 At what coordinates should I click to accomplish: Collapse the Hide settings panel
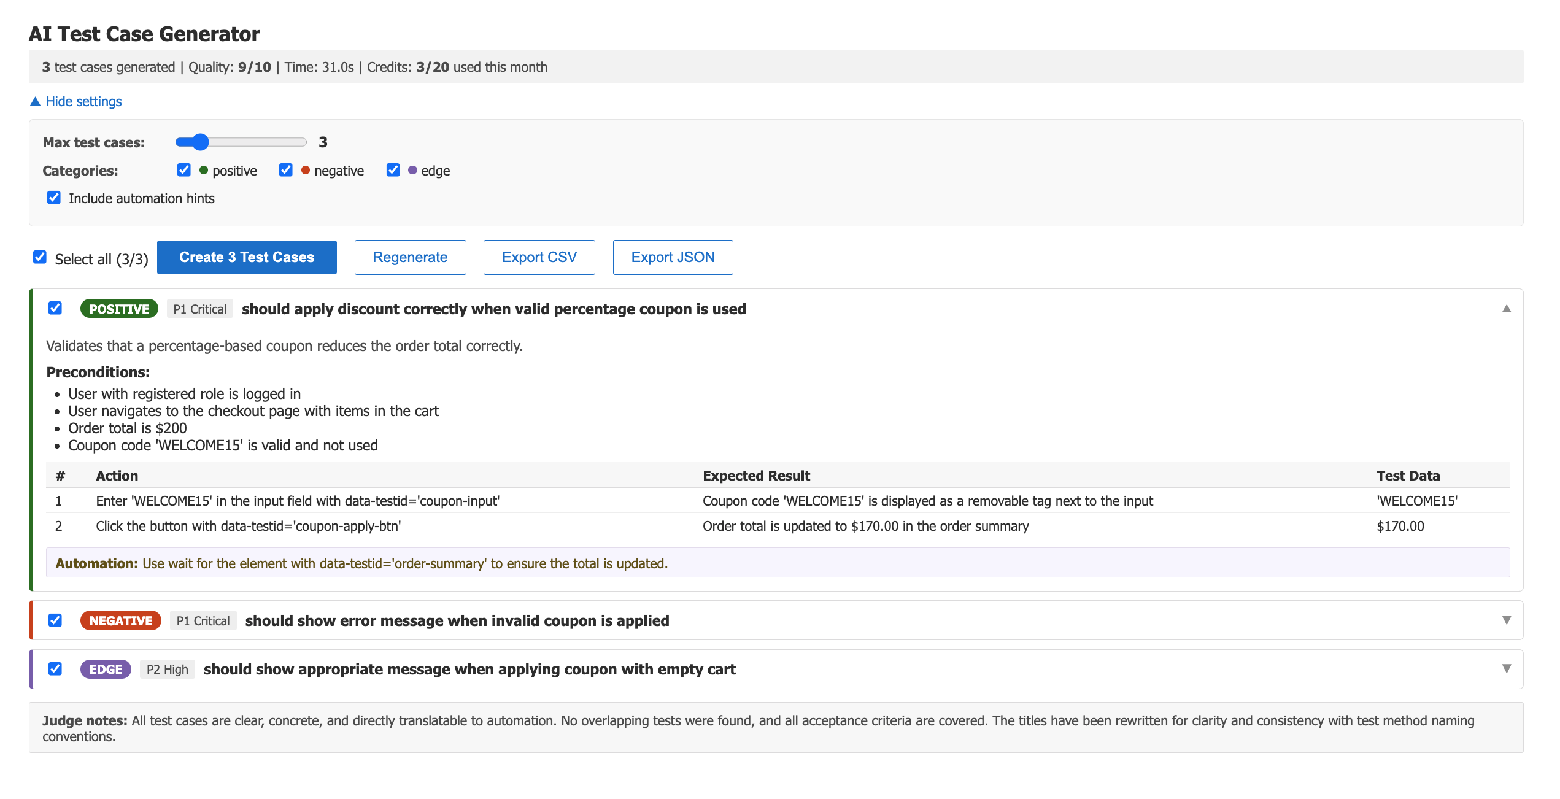click(x=75, y=101)
